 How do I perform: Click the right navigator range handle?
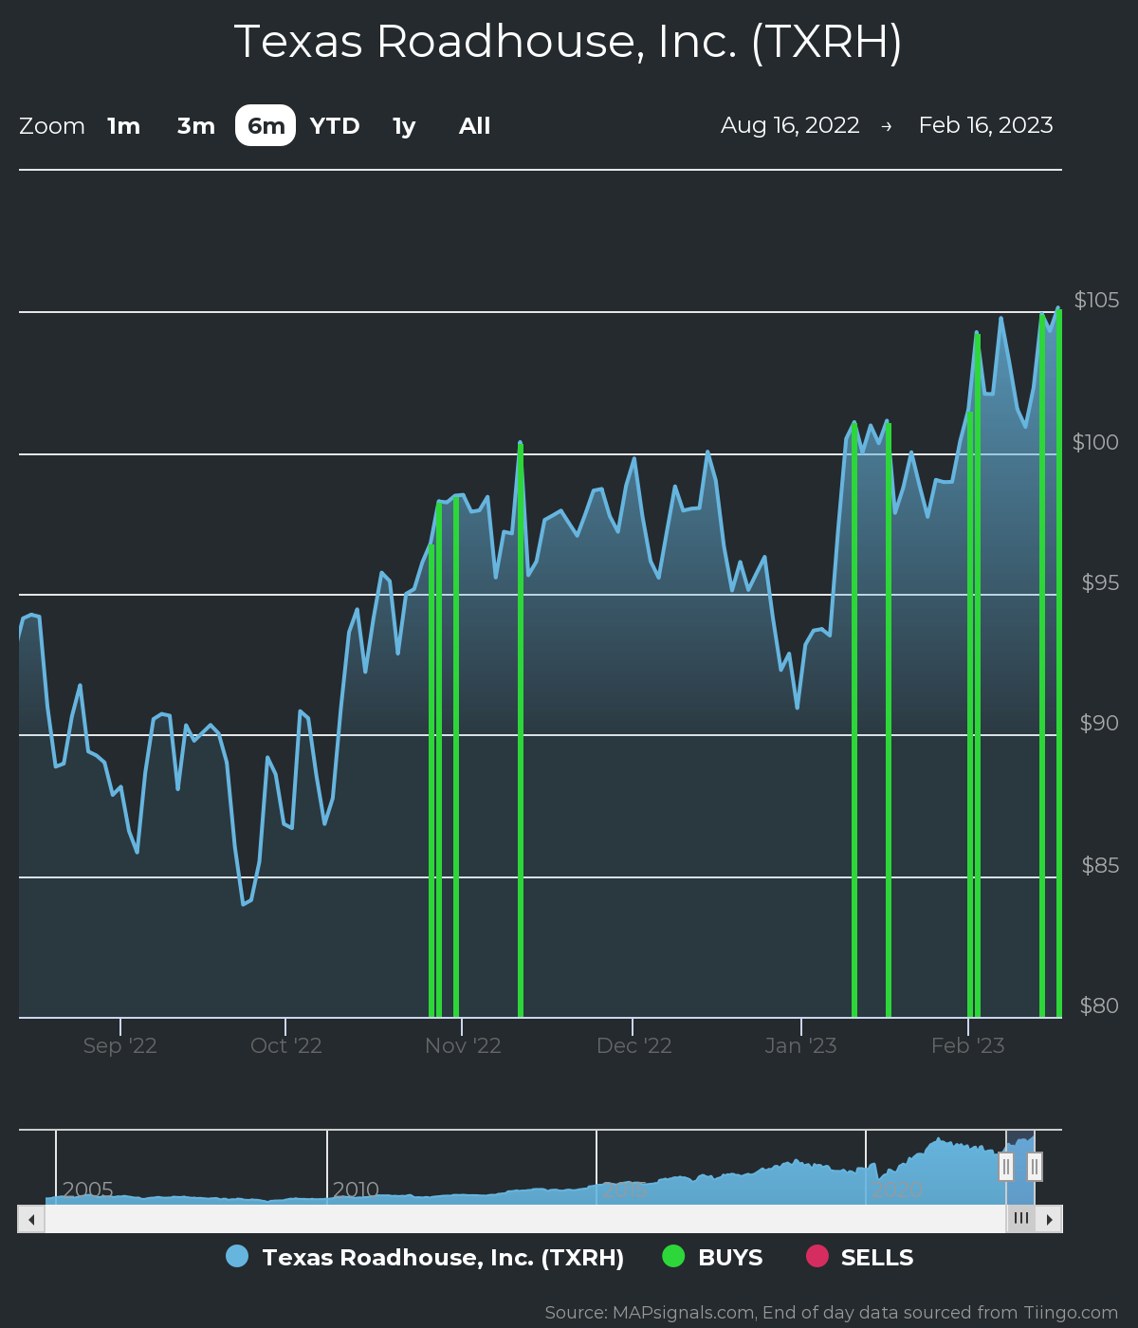coord(1035,1166)
